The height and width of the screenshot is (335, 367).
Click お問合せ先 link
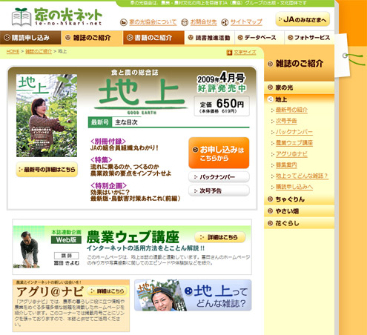click(203, 22)
